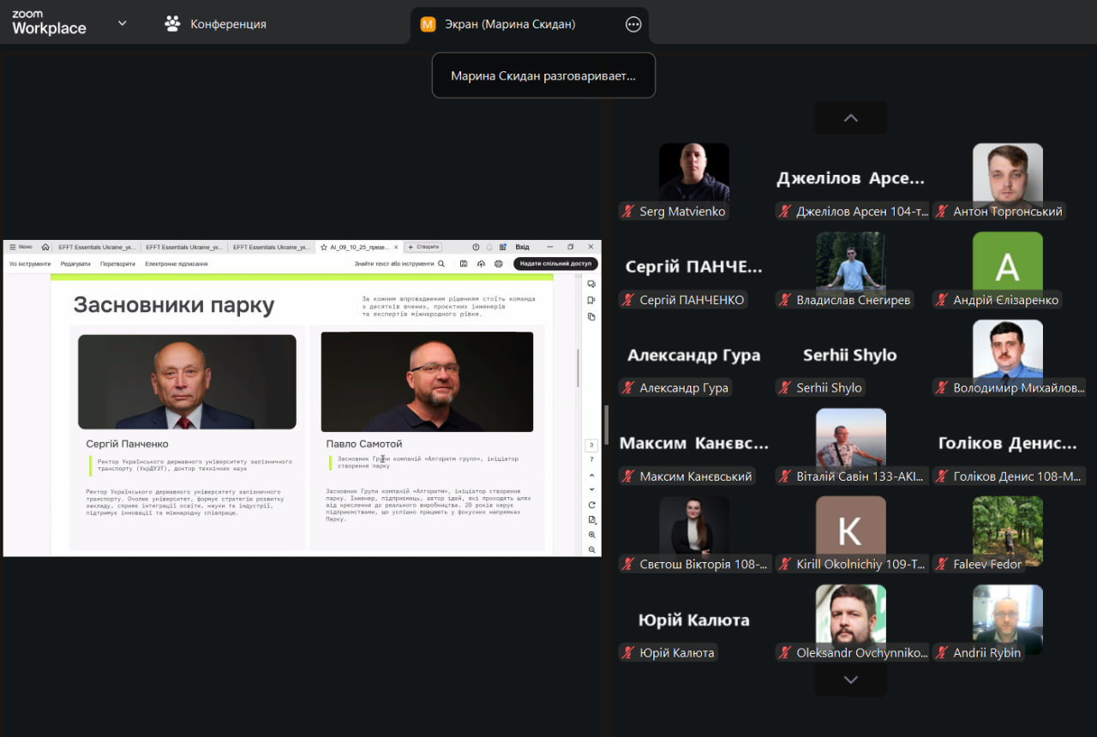The image size is (1097, 737).
Task: Click the Acrobat home icon
Action: click(x=45, y=247)
